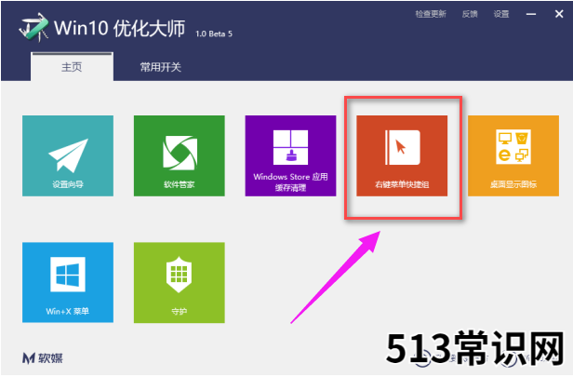The image size is (573, 377).
Task: Open the 桌面显示图标 yellow tile
Action: pyautogui.click(x=513, y=155)
